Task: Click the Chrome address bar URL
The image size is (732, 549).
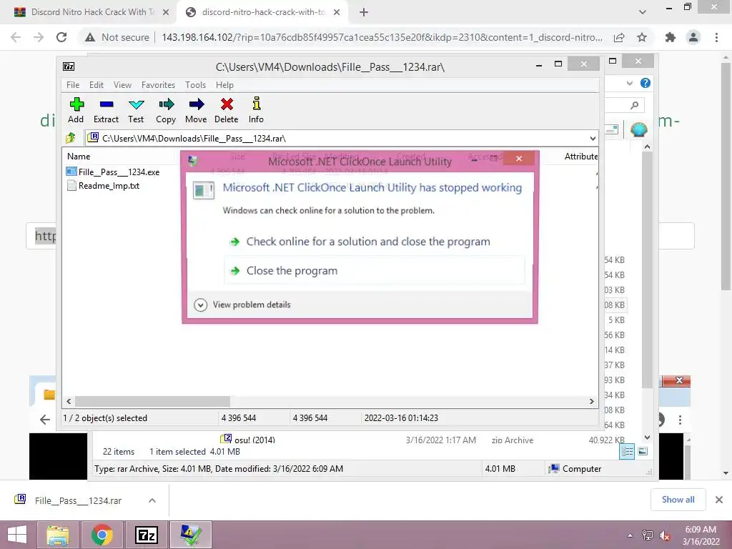Action: 382,37
